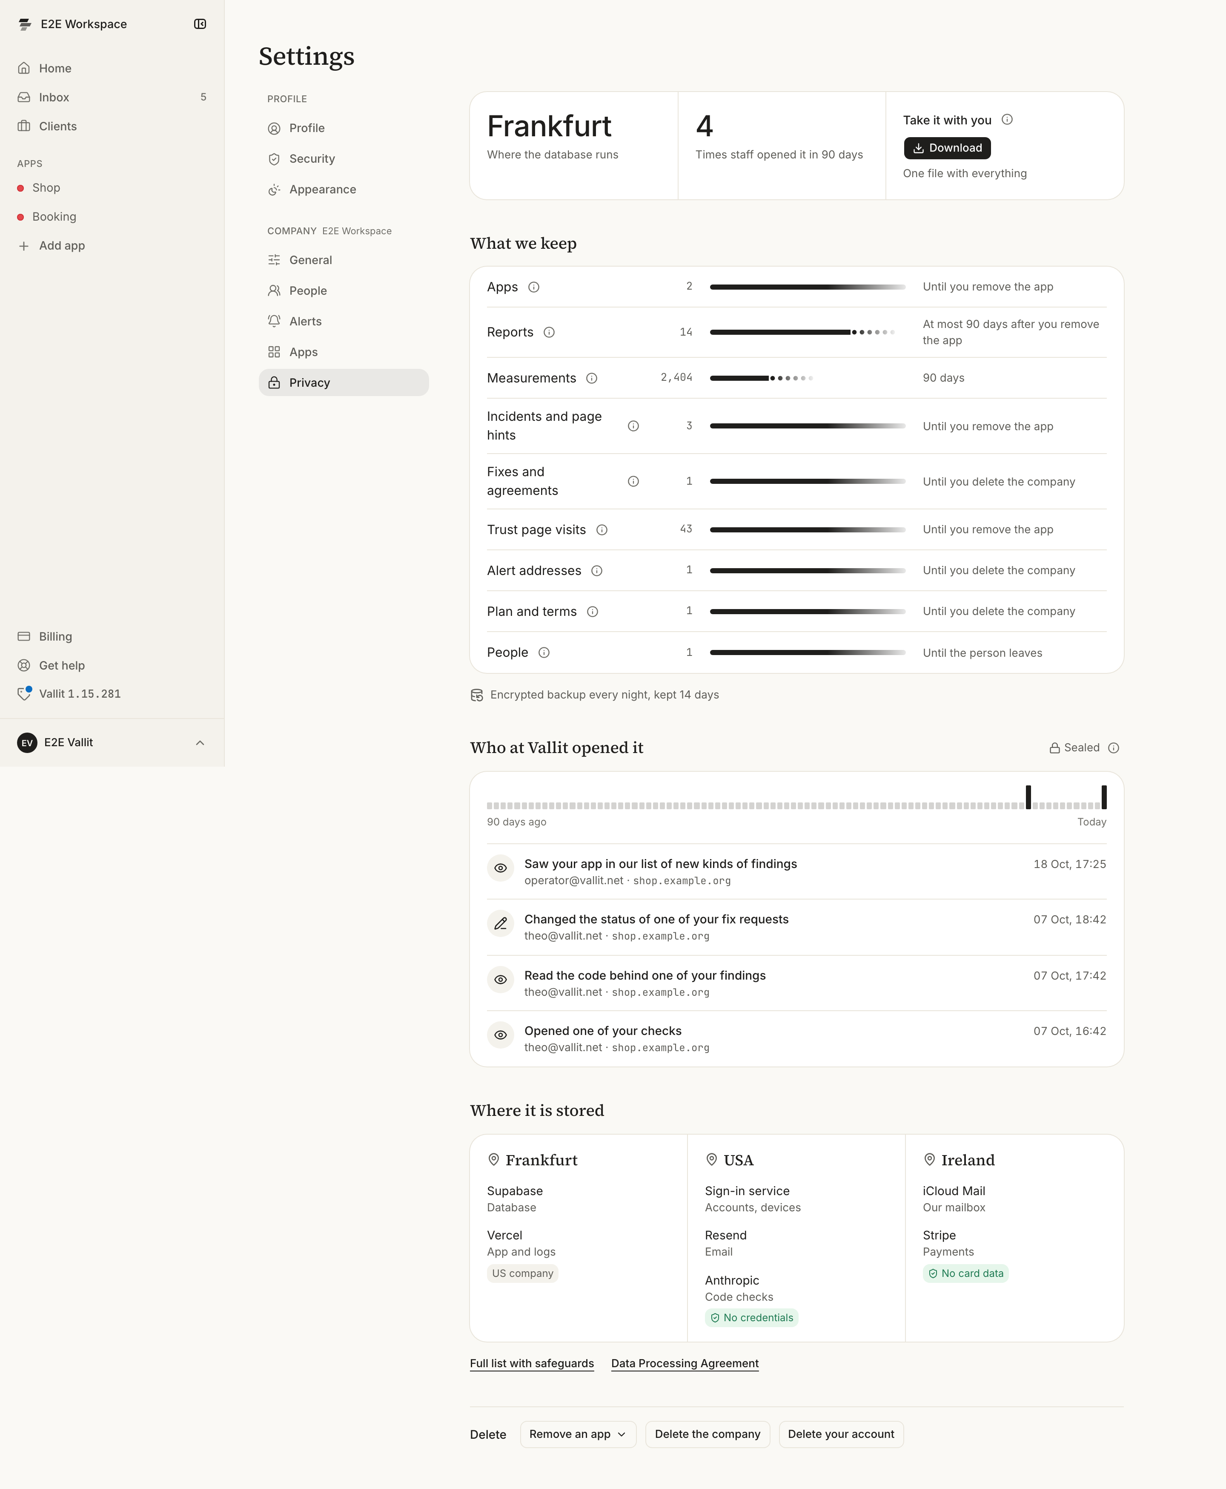Show info for the Measurements row

coord(592,378)
